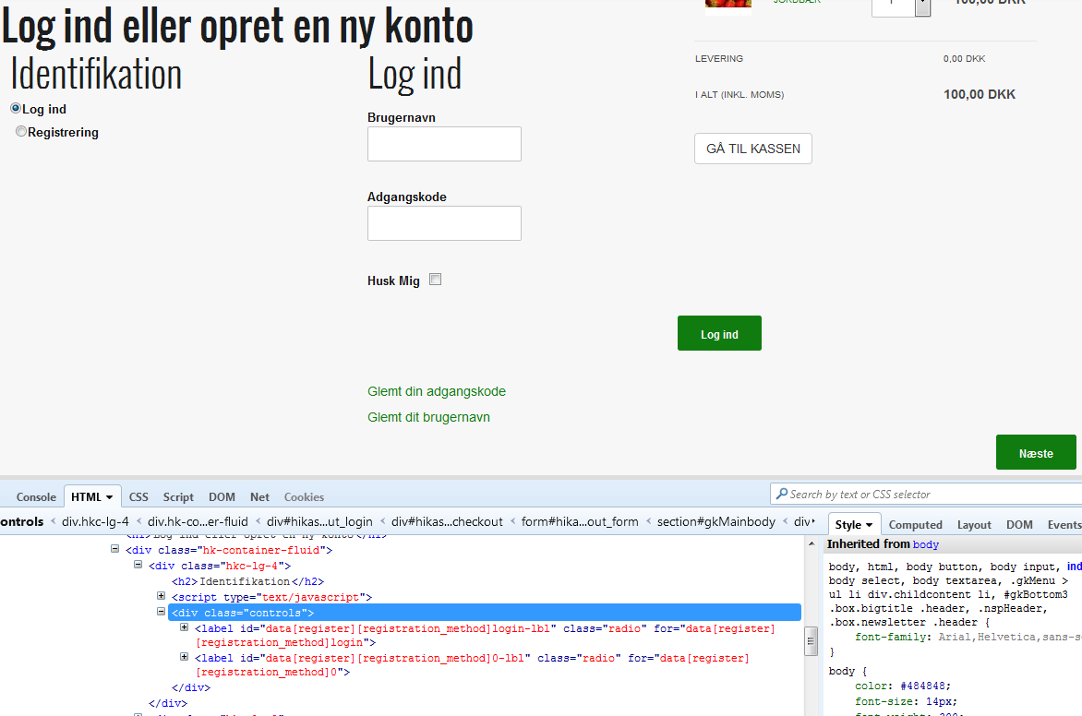Expand the registration_method 0-lbl label node
Viewport: 1082px width, 716px height.
click(x=185, y=657)
